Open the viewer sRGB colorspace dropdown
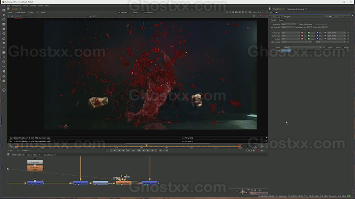 coord(45,12)
